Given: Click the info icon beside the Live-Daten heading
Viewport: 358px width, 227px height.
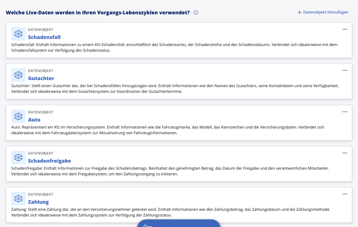Looking at the screenshot, I should click(196, 12).
